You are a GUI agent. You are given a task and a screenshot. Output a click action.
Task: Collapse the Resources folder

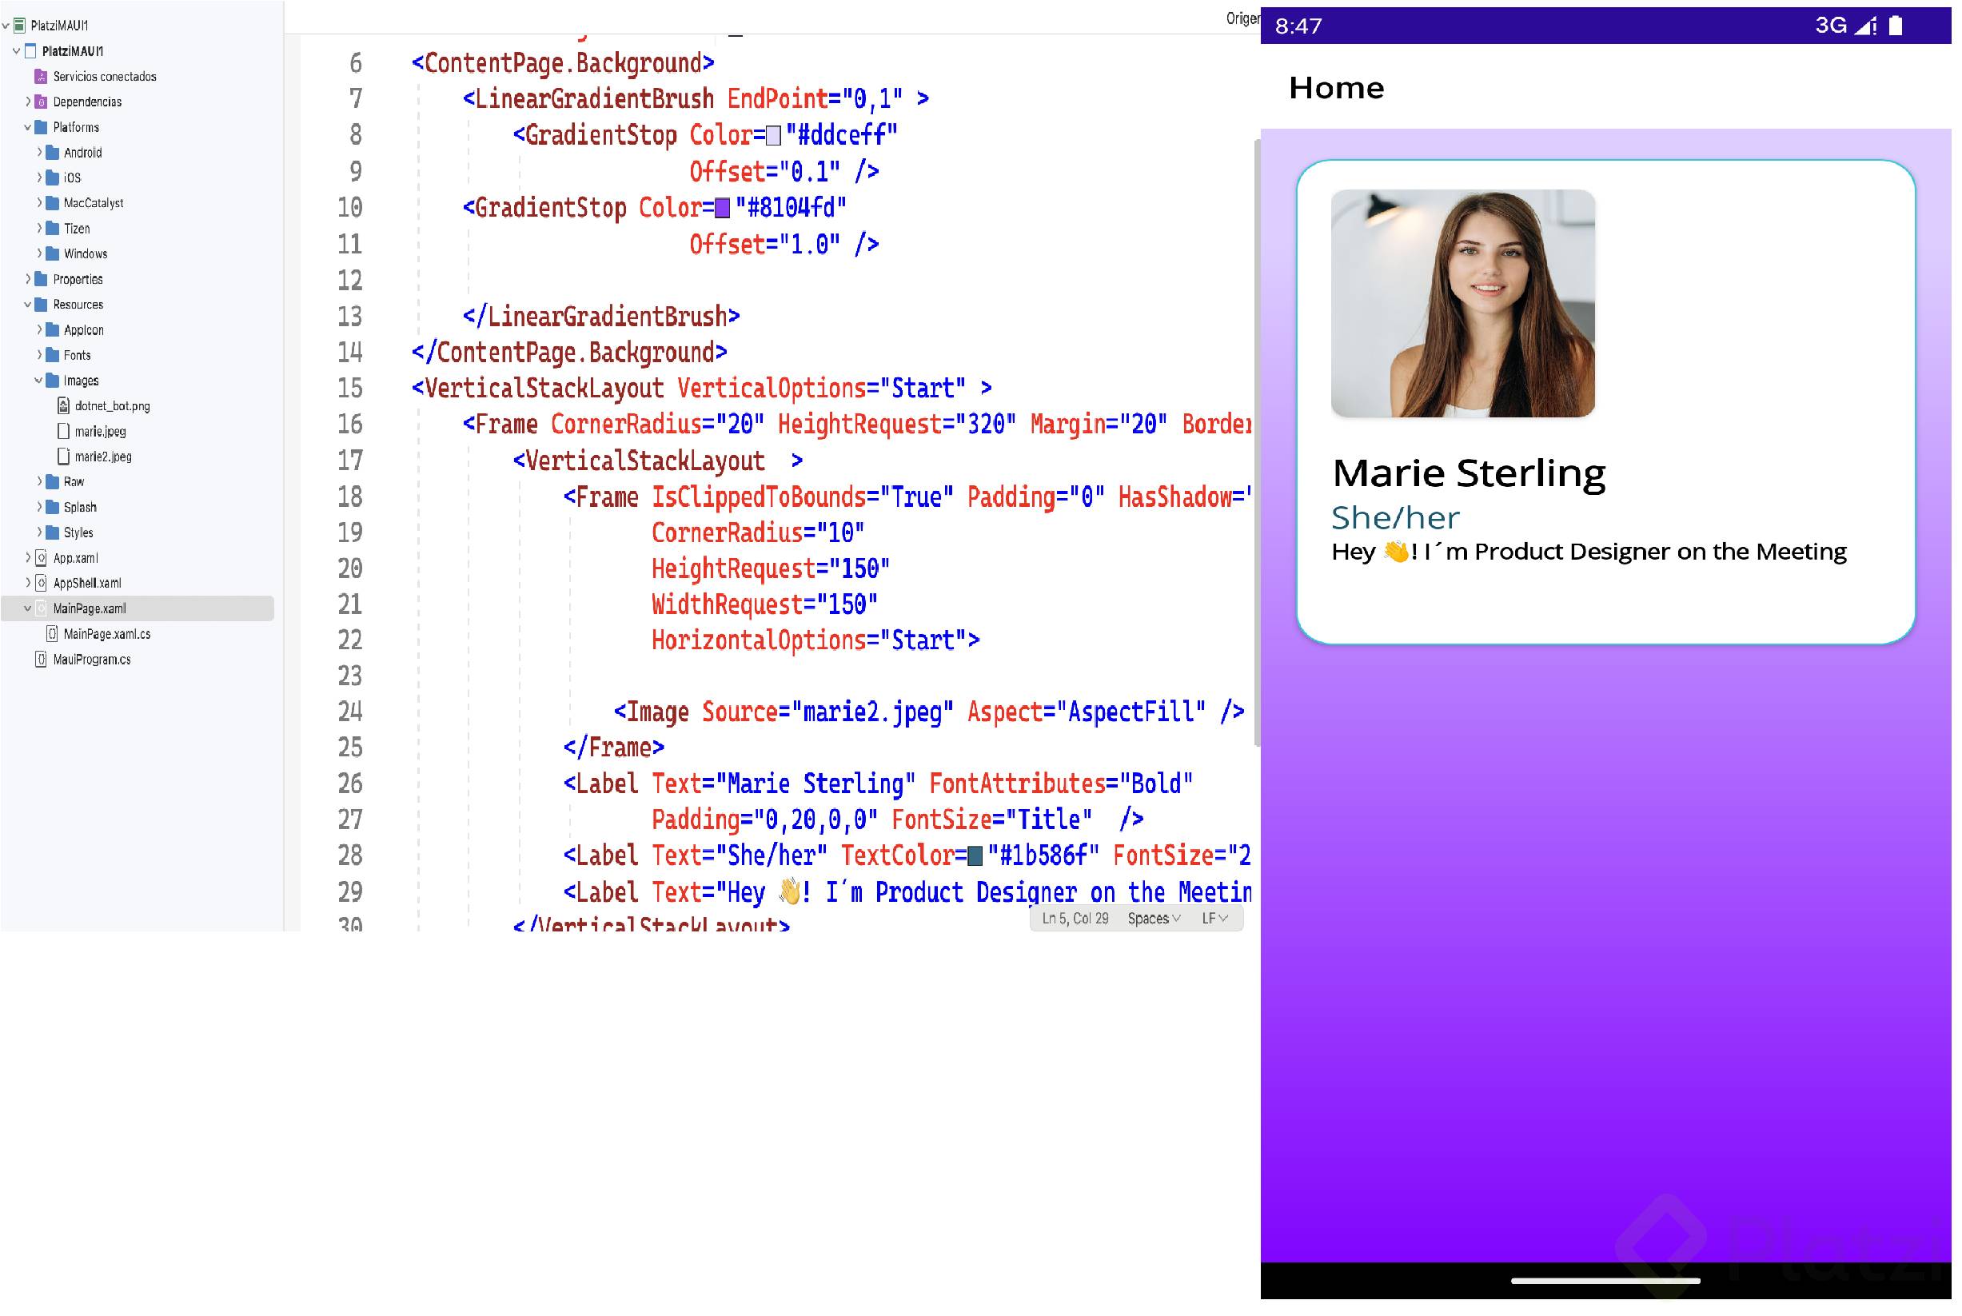[28, 305]
